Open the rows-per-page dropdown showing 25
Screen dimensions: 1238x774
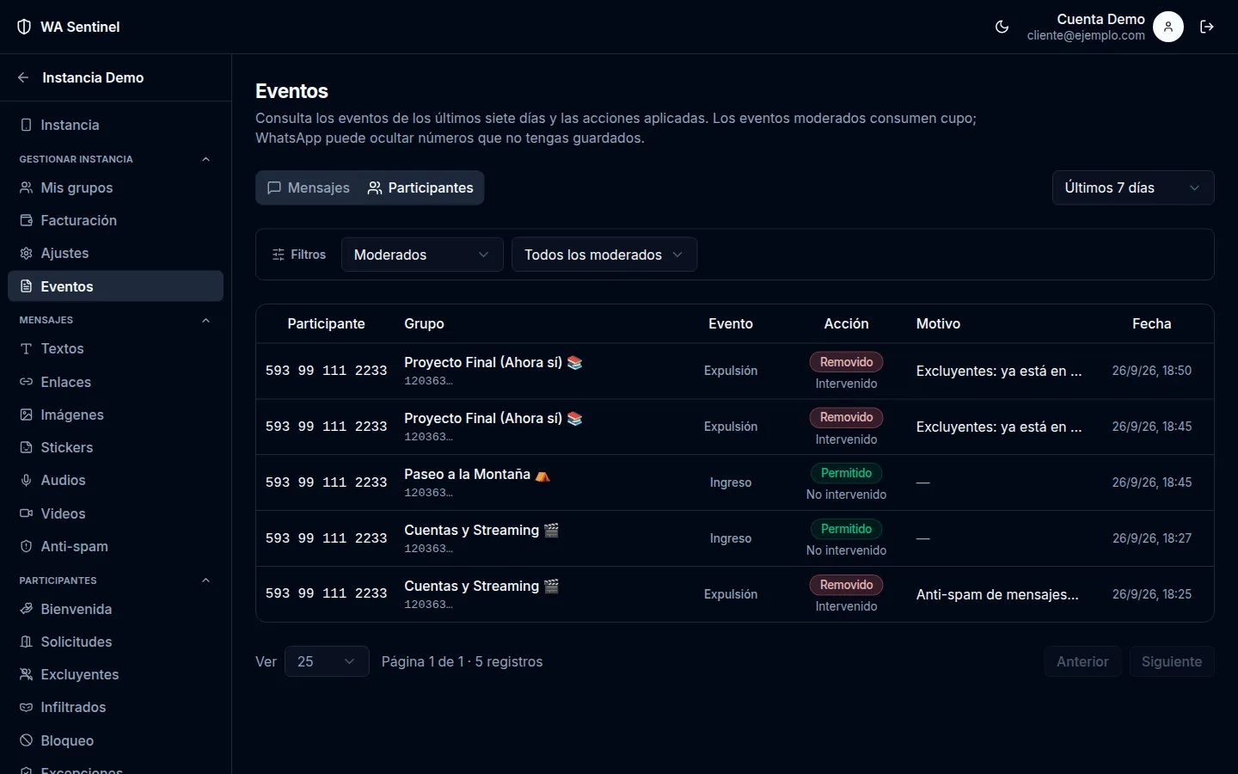pyautogui.click(x=327, y=661)
